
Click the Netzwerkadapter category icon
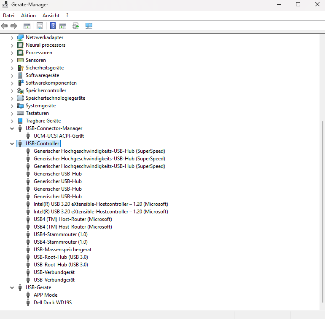coord(20,37)
